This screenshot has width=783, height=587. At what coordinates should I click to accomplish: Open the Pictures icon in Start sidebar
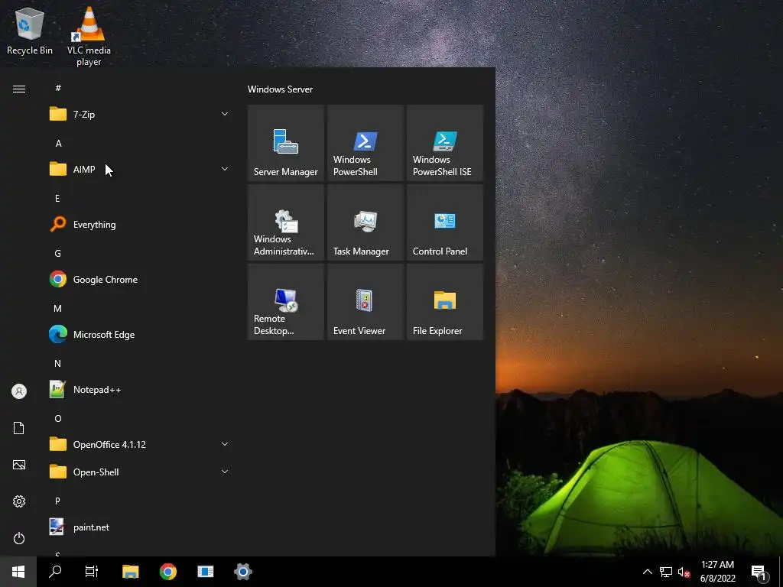point(19,465)
